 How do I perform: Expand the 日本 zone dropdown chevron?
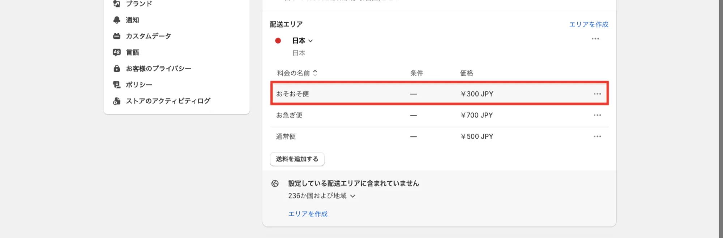(311, 41)
